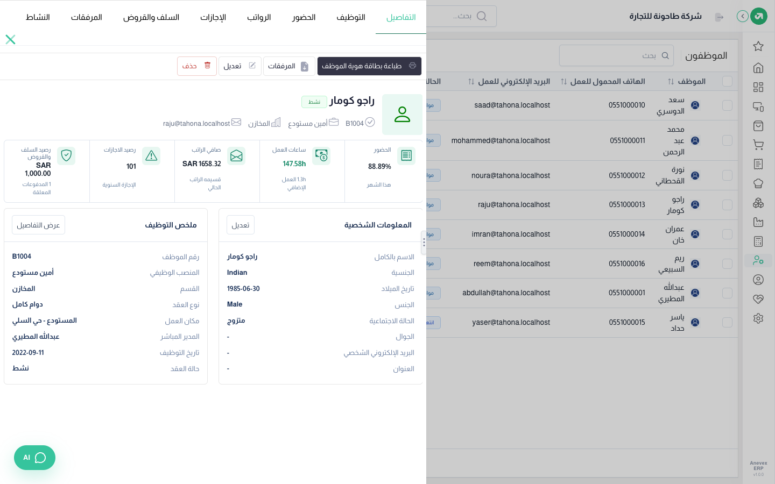This screenshot has width=775, height=484.
Task: Switch to the التوظيف tab
Action: pos(351,17)
